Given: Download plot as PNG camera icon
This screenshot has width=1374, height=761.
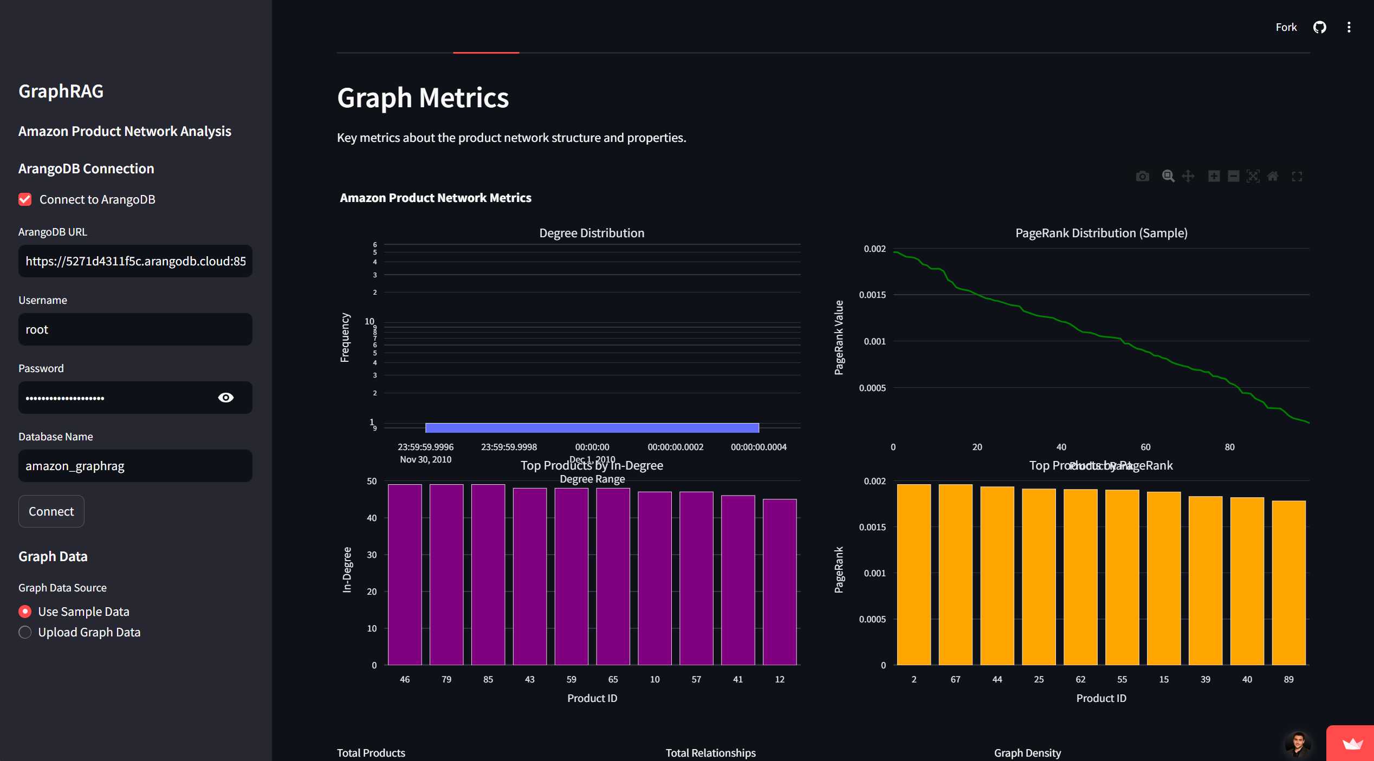Looking at the screenshot, I should (1142, 177).
